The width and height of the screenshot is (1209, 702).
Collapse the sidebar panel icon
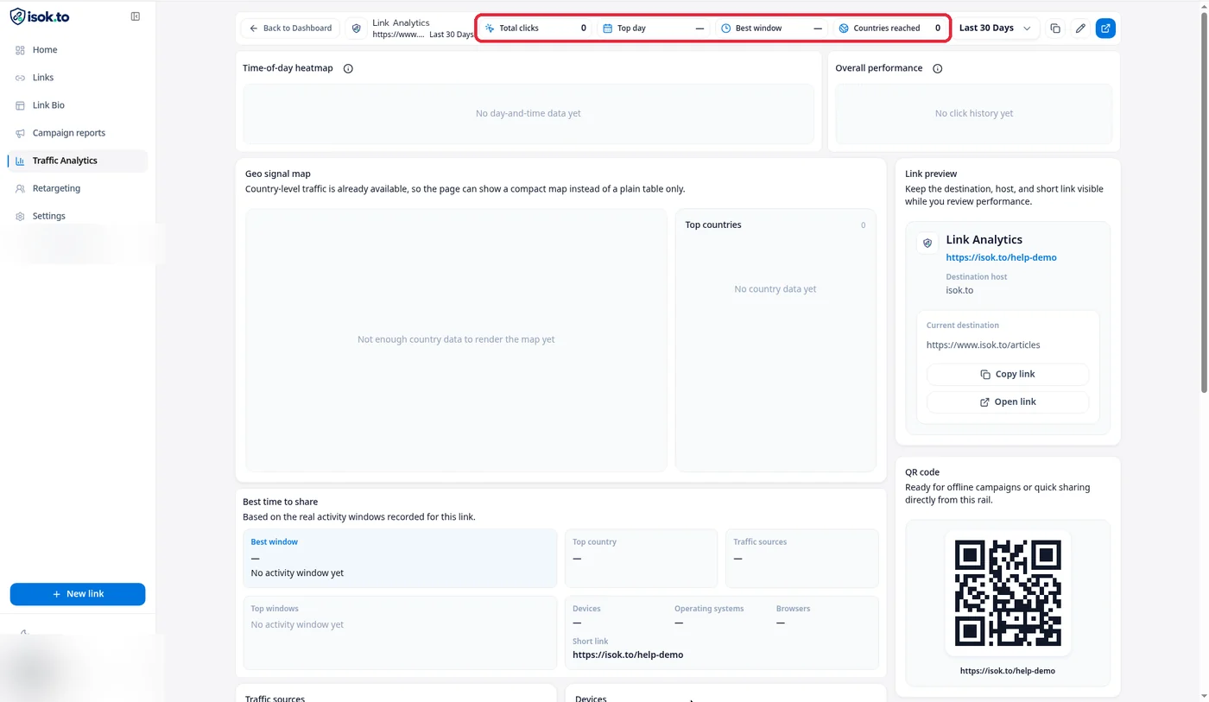(136, 16)
